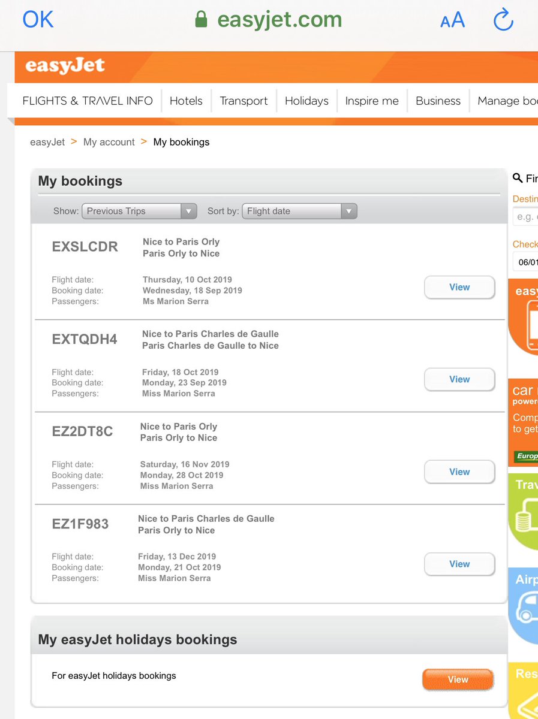This screenshot has width=538, height=719.
Task: View easyJet holidays bookings with orange button
Action: pyautogui.click(x=458, y=679)
